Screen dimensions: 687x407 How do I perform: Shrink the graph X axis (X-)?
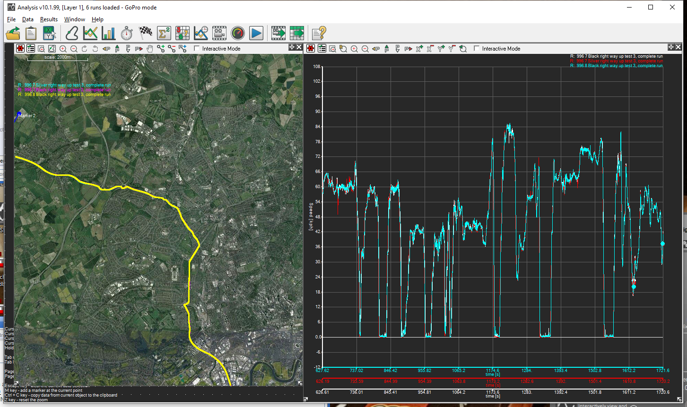[430, 48]
